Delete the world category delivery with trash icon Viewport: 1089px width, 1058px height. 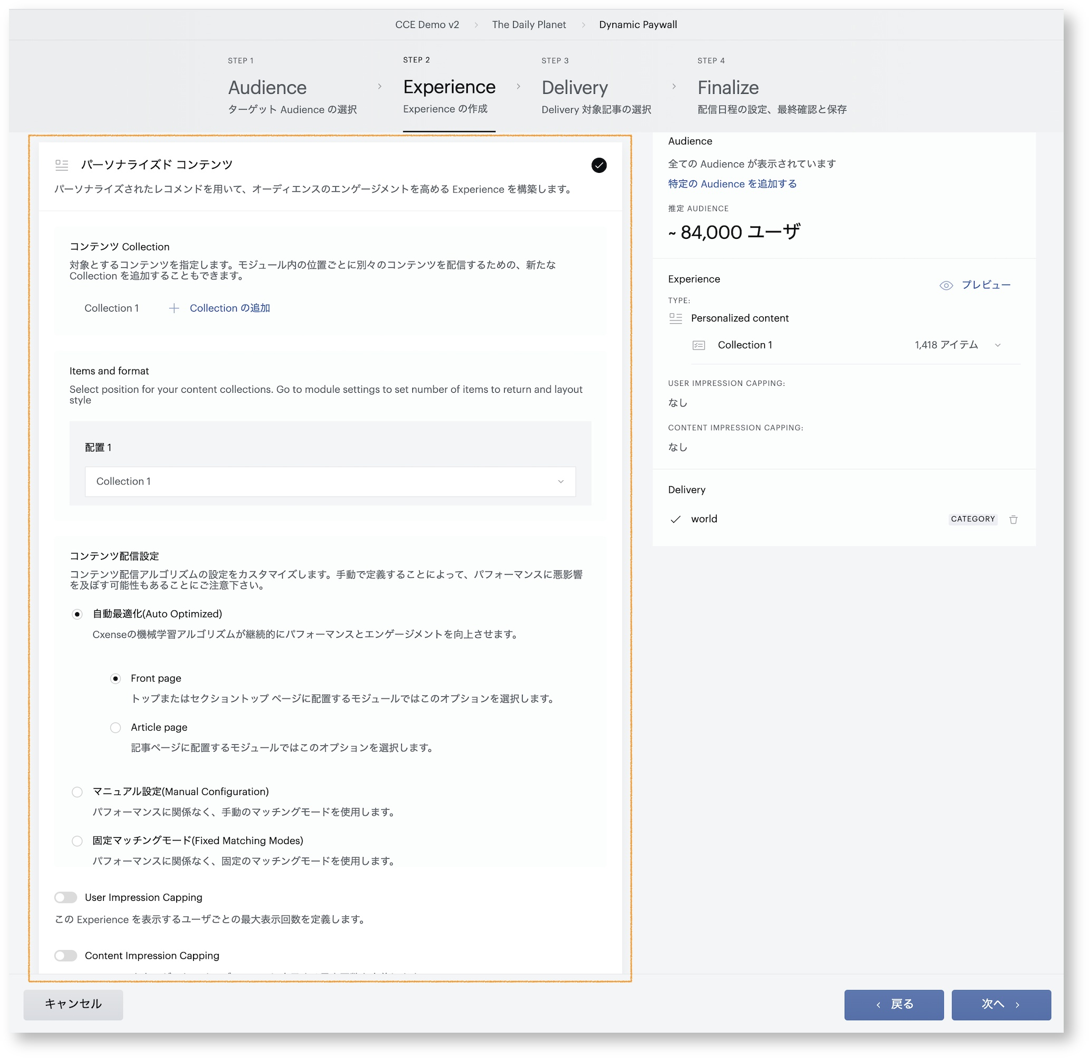1014,520
